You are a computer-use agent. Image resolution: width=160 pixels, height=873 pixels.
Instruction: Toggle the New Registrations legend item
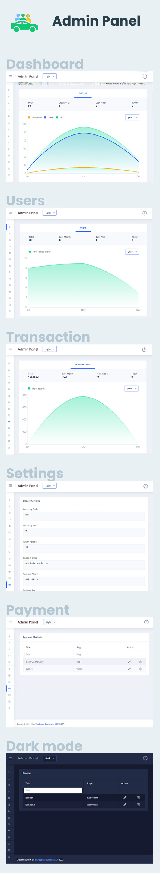coord(40,252)
